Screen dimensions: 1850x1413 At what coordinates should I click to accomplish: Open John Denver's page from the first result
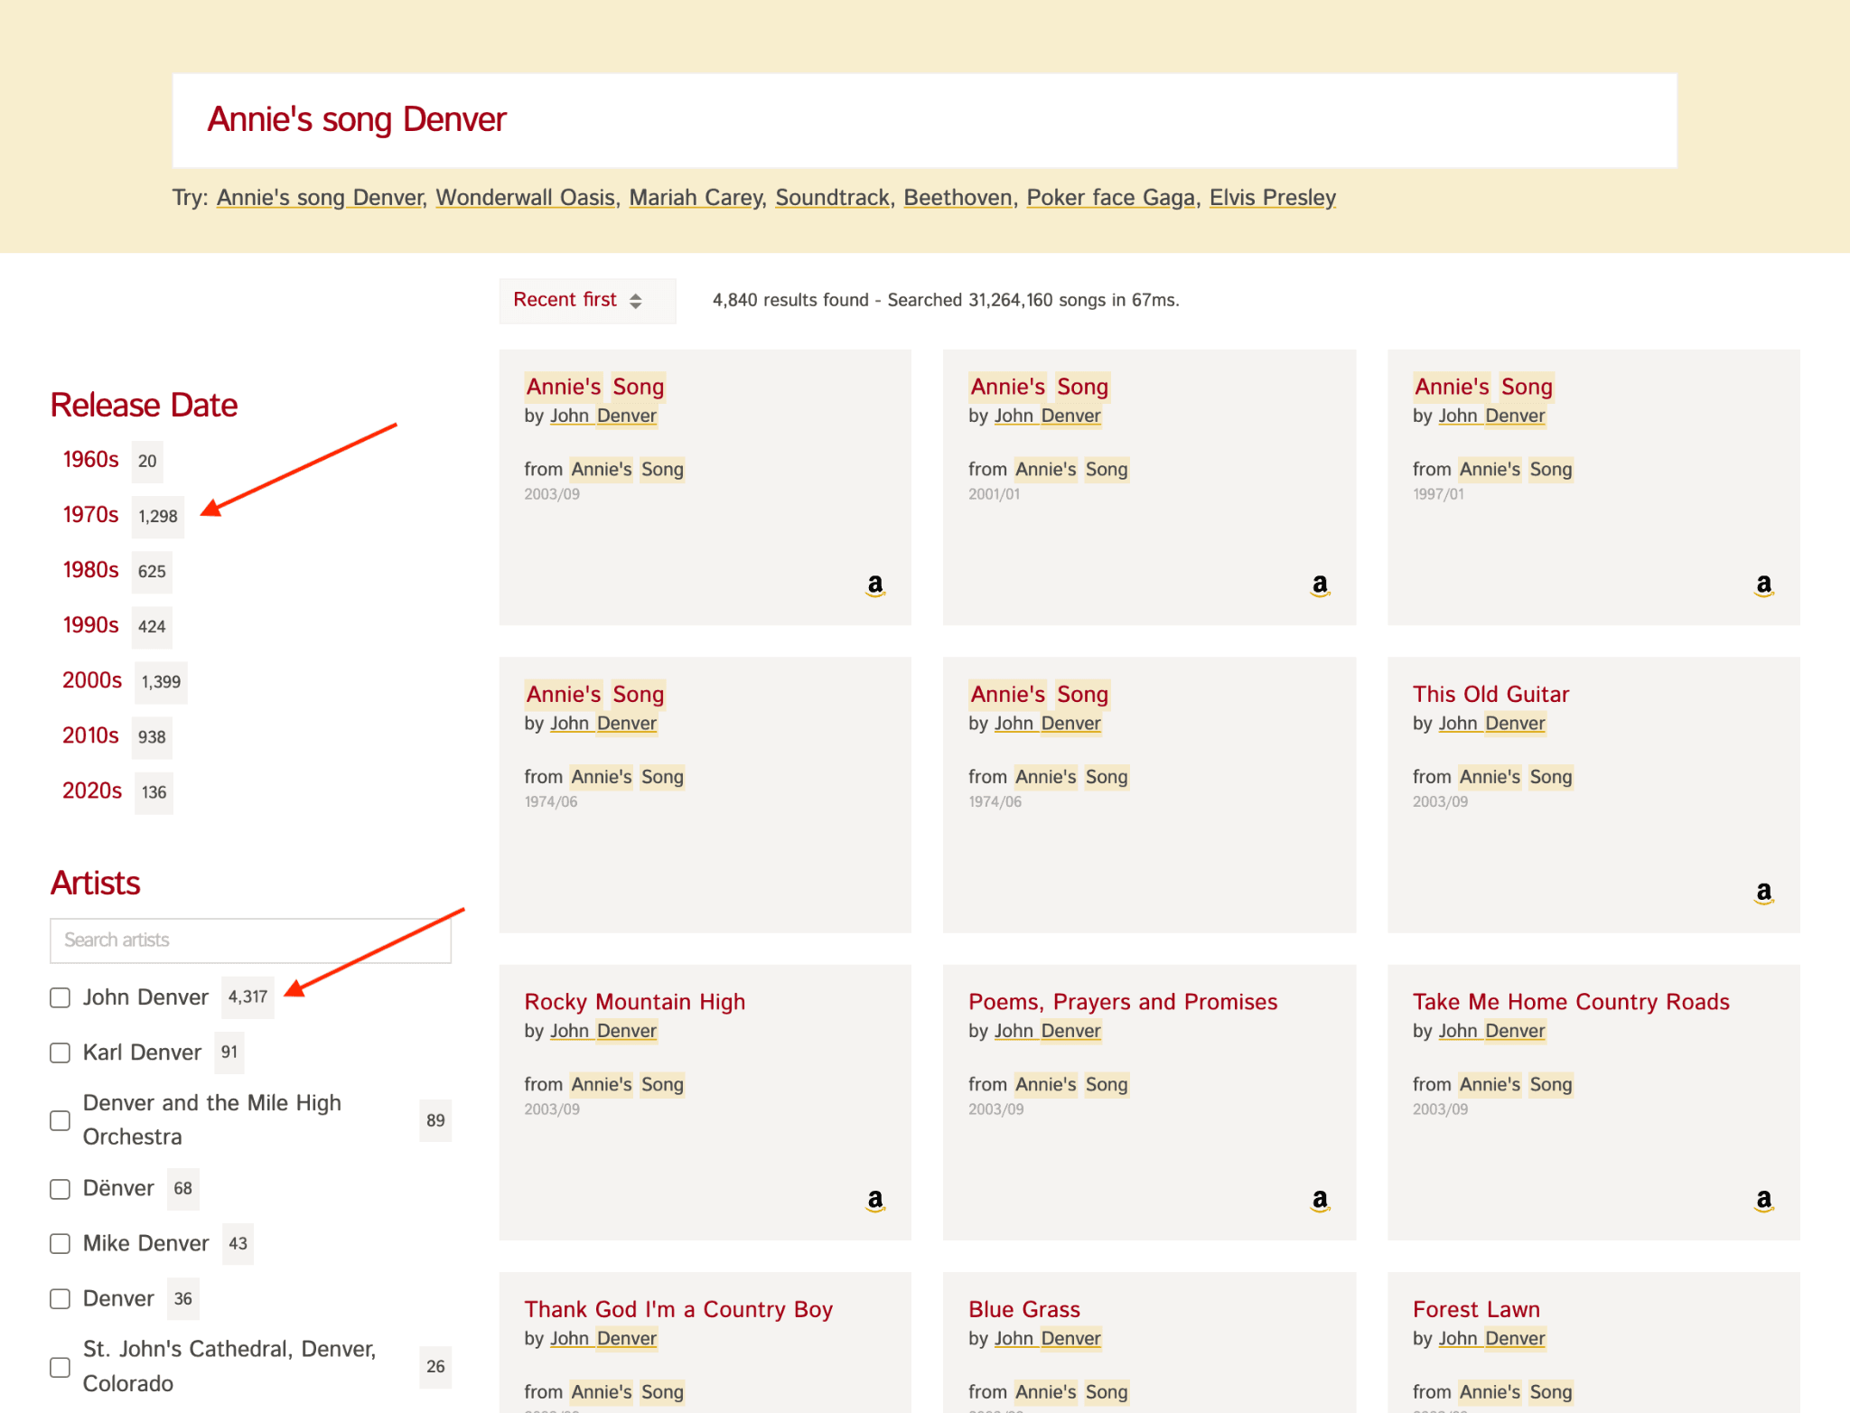click(603, 416)
